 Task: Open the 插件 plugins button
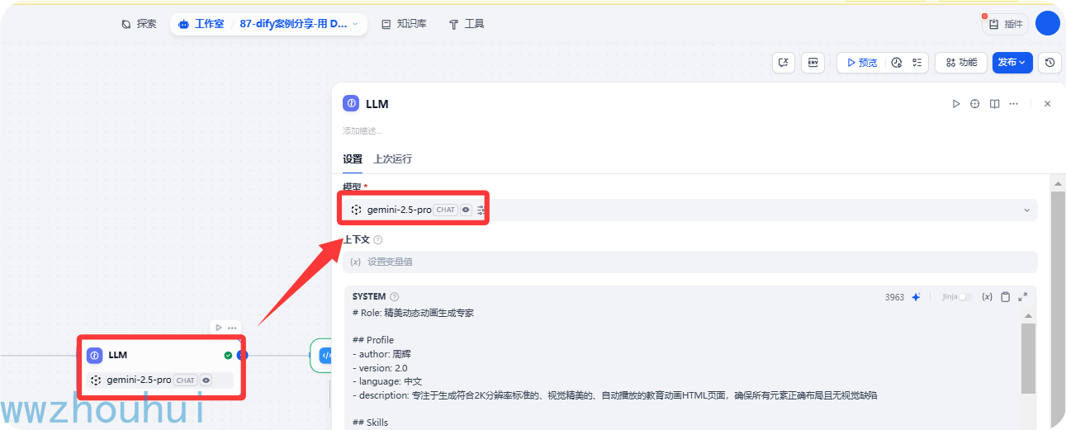tap(1006, 24)
